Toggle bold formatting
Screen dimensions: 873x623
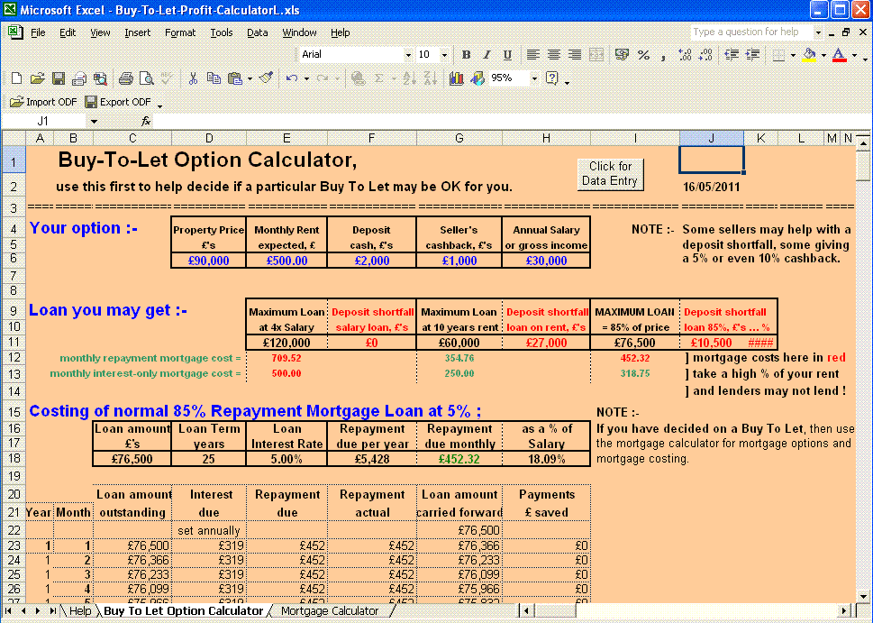[466, 55]
